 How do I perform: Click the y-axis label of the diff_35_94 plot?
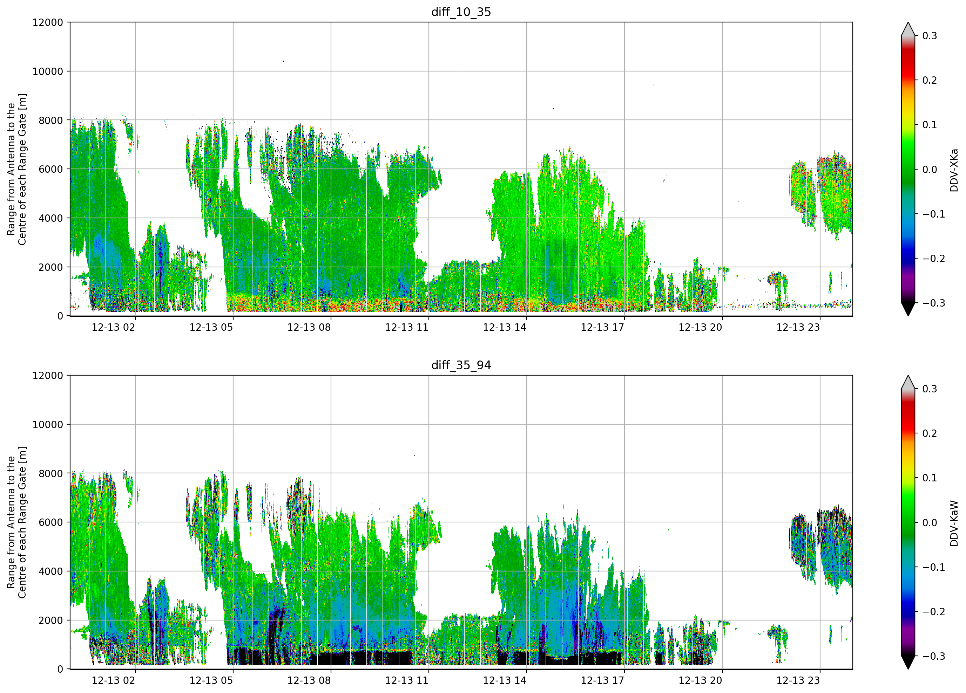pos(16,522)
